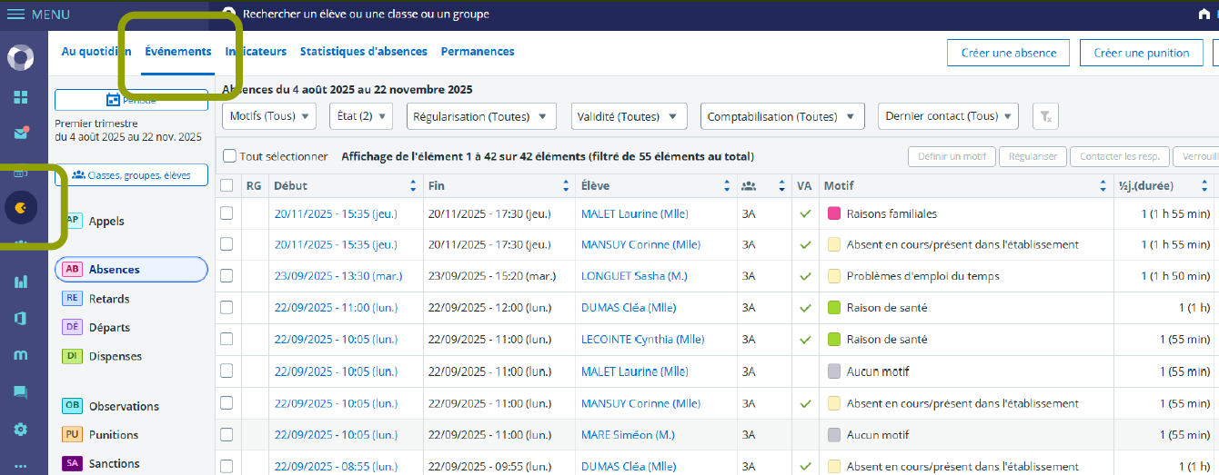Viewport: 1219px width, 475px height.
Task: Click the home icon in top bar
Action: click(1205, 15)
